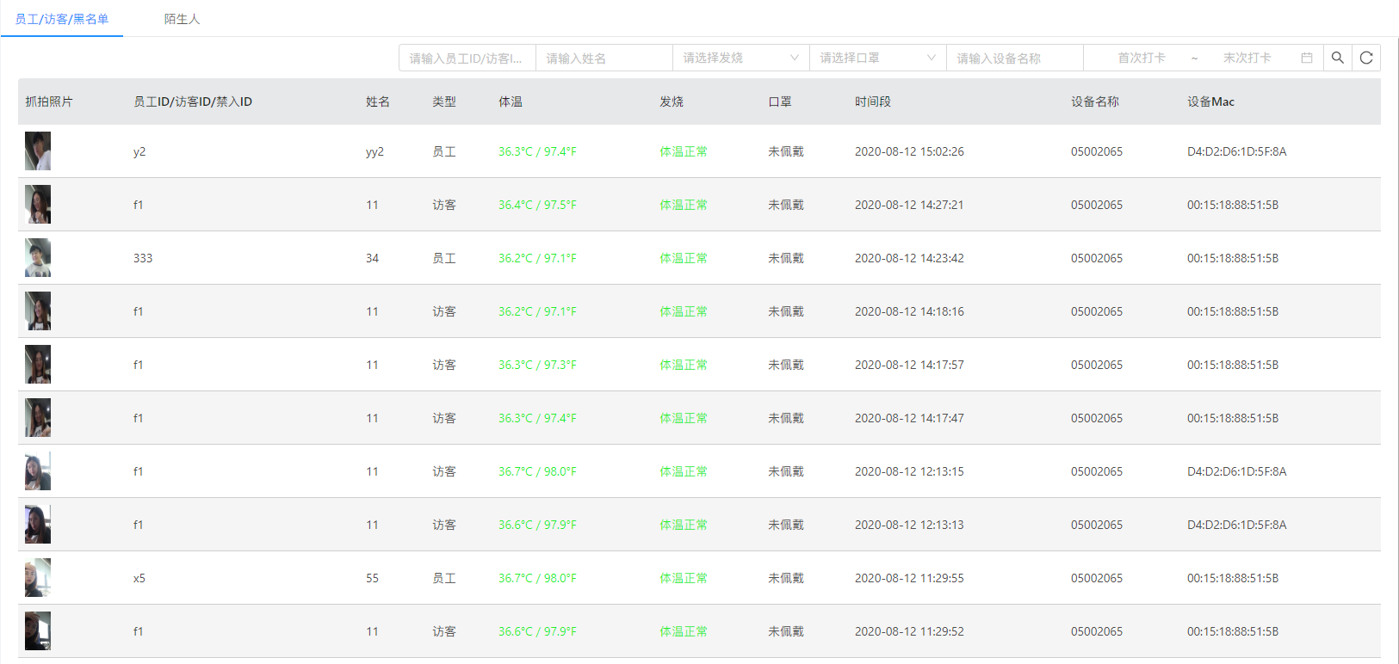Select the 员工/访客/黑名单 tab
The height and width of the screenshot is (664, 1399).
[x=62, y=19]
